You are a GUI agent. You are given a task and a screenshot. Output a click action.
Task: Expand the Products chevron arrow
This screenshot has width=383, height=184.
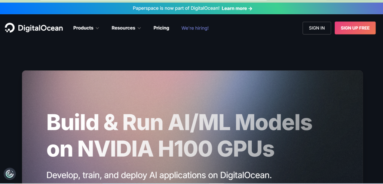(97, 28)
